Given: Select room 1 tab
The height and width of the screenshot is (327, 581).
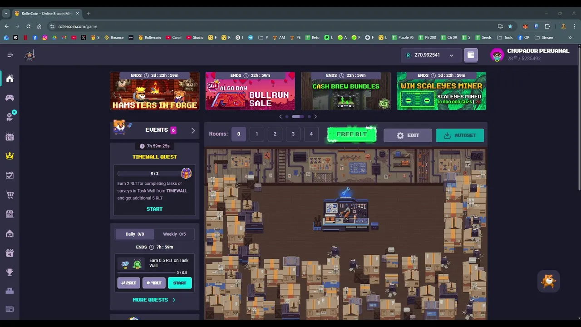Looking at the screenshot, I should pos(256,134).
